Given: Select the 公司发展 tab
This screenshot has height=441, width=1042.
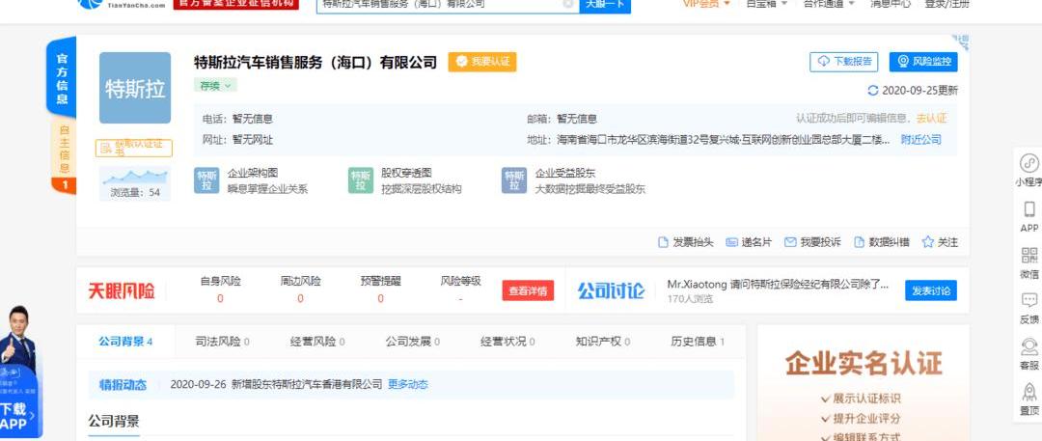Looking at the screenshot, I should click(x=412, y=342).
